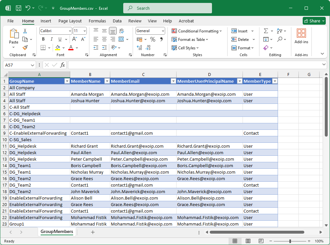Click the Save icon in title bar
This screenshot has height=245, width=330.
pyautogui.click(x=19, y=8)
